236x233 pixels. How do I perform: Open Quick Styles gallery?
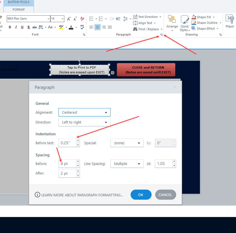point(185,23)
